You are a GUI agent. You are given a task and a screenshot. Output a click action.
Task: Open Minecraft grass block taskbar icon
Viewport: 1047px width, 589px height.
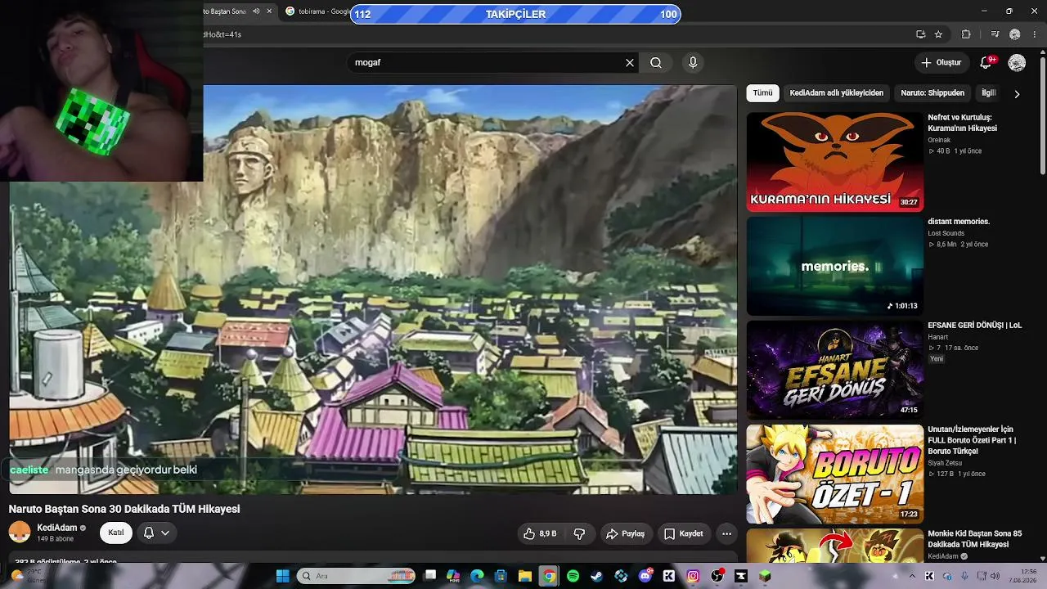pos(765,576)
